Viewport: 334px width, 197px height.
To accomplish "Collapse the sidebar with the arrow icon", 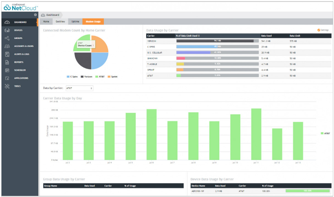I will pyautogui.click(x=35, y=15).
